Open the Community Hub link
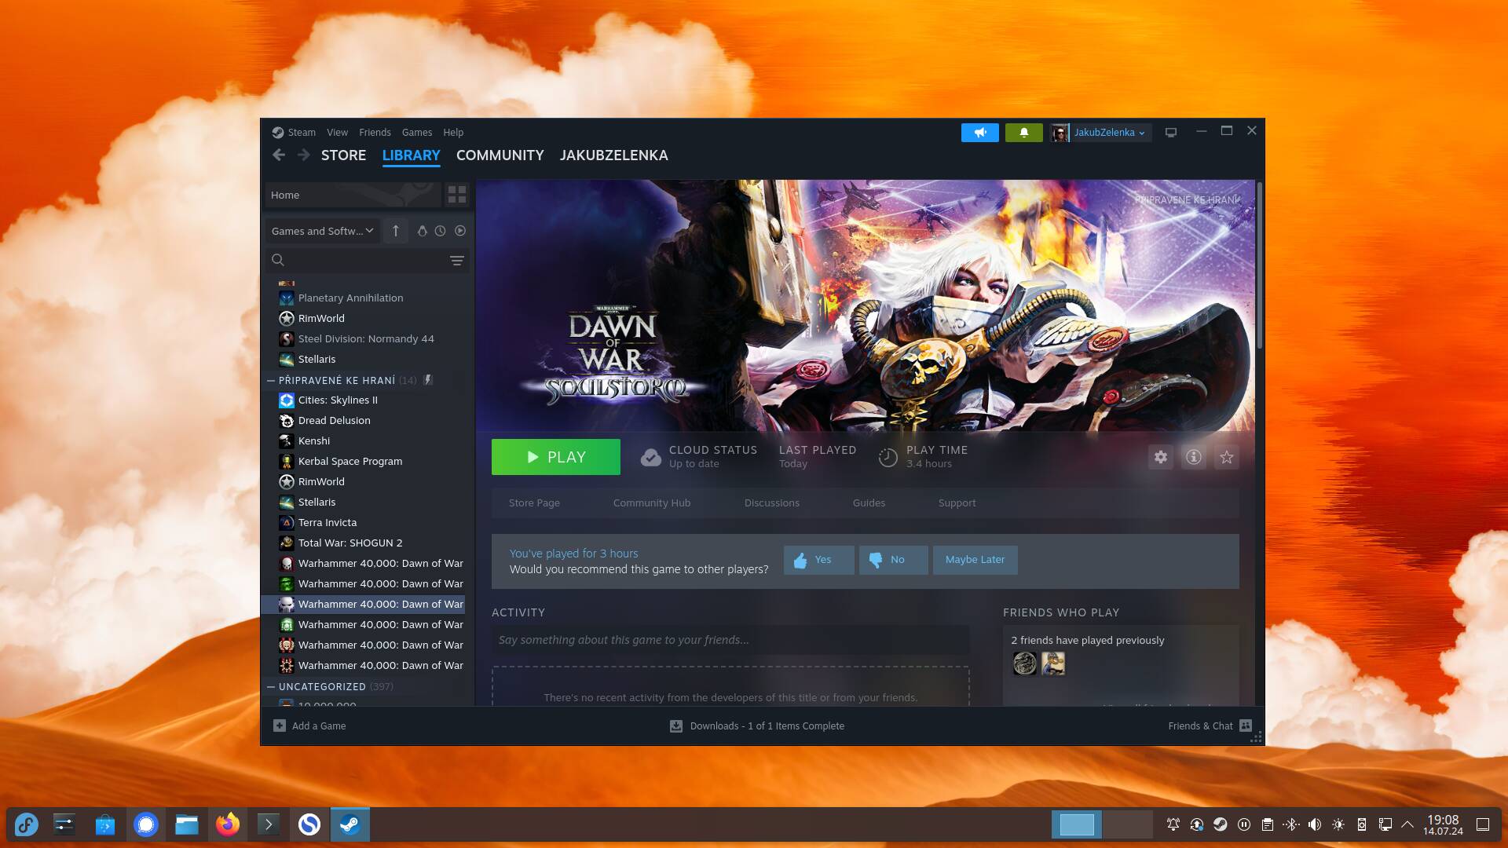 click(651, 503)
